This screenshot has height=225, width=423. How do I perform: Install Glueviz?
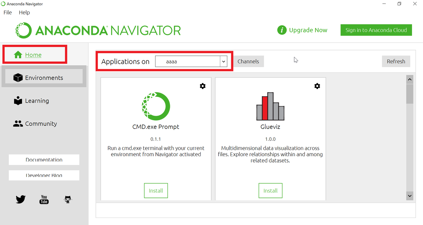(x=270, y=191)
